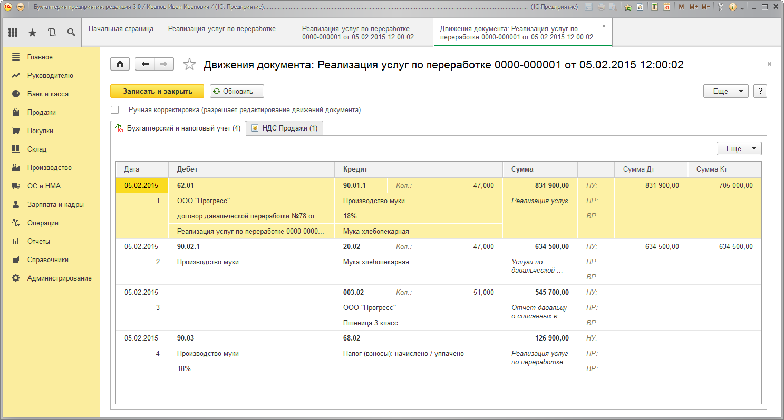This screenshot has height=420, width=784.
Task: Click the 1C main menu dropdown circle
Action: pyautogui.click(x=21, y=7)
